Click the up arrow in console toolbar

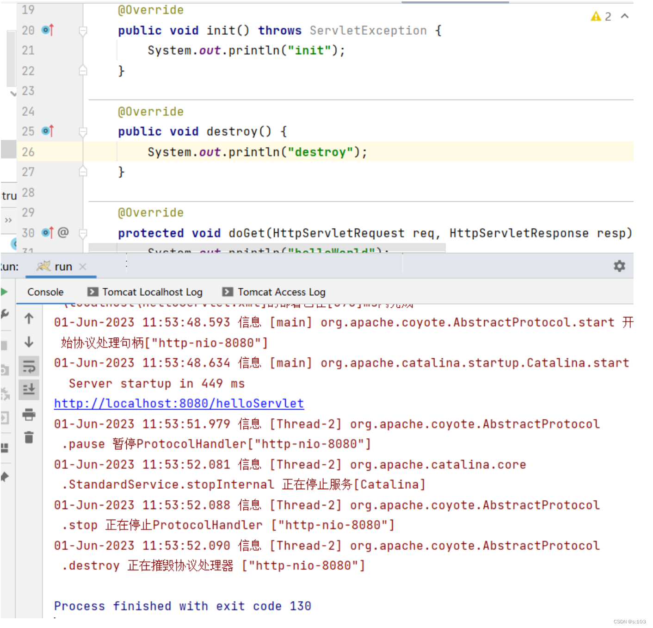click(x=29, y=318)
